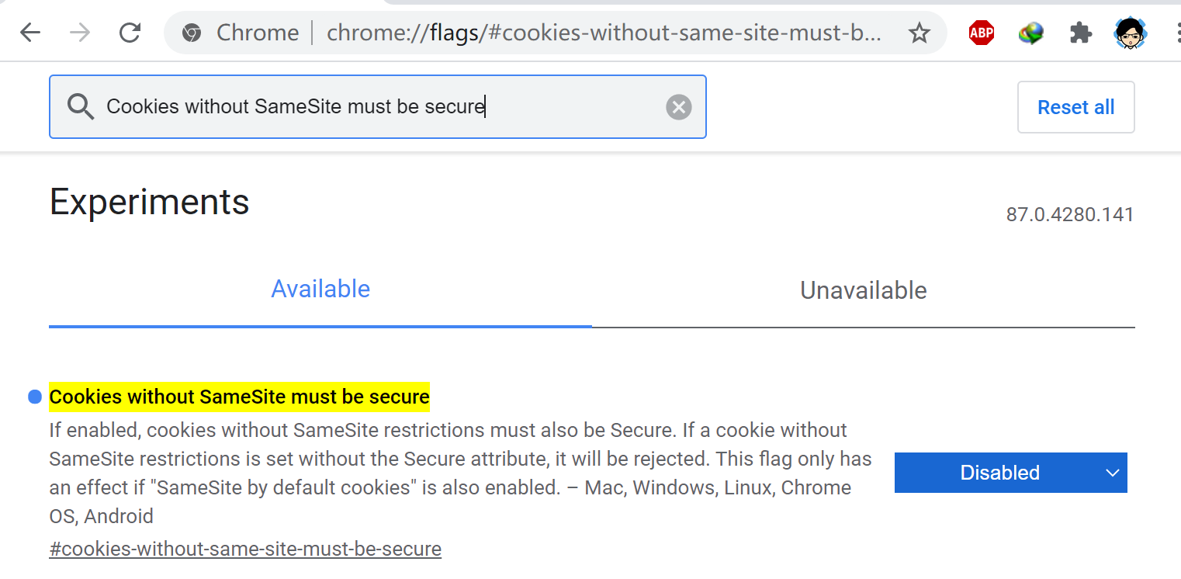The height and width of the screenshot is (579, 1181).
Task: Open the Disabled dropdown for the flag
Action: pyautogui.click(x=1010, y=473)
